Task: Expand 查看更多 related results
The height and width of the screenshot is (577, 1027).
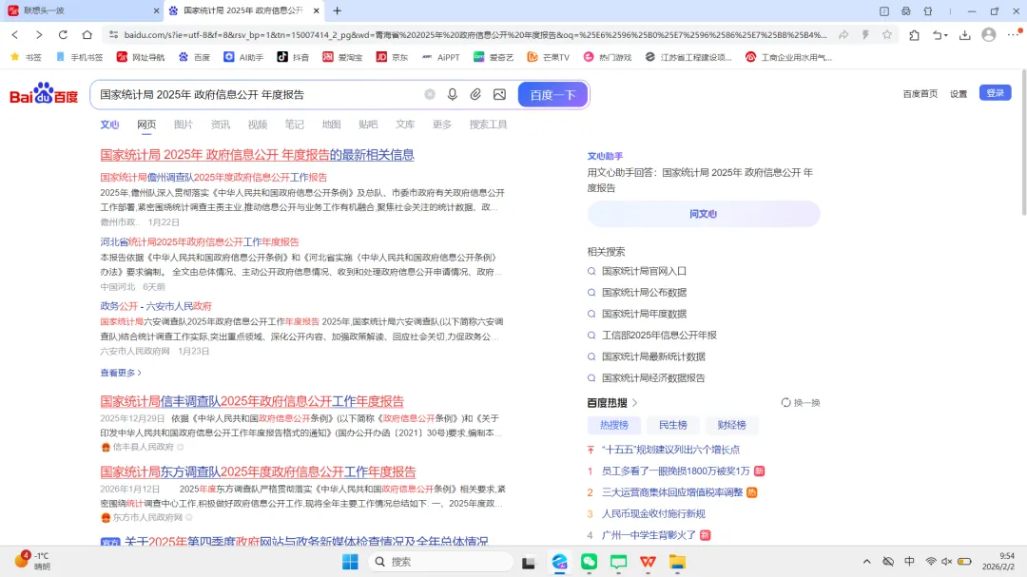Action: pos(121,373)
